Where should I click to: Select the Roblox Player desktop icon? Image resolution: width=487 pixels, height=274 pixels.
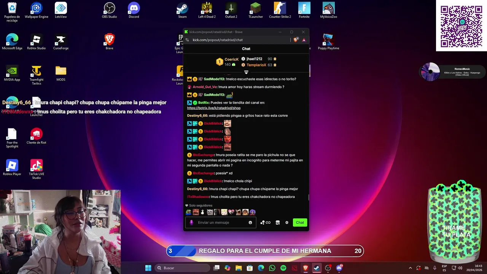pyautogui.click(x=12, y=168)
